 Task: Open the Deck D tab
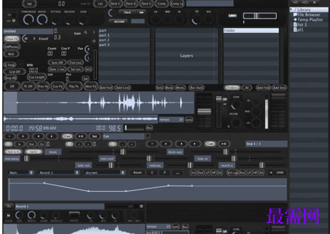tap(130, 3)
